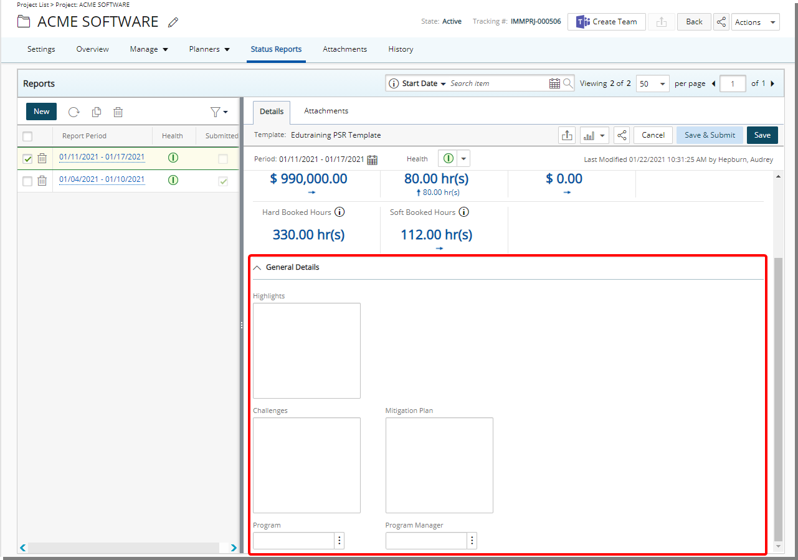Select the Status Reports tab
Viewport: 798px width, 560px height.
(x=276, y=49)
